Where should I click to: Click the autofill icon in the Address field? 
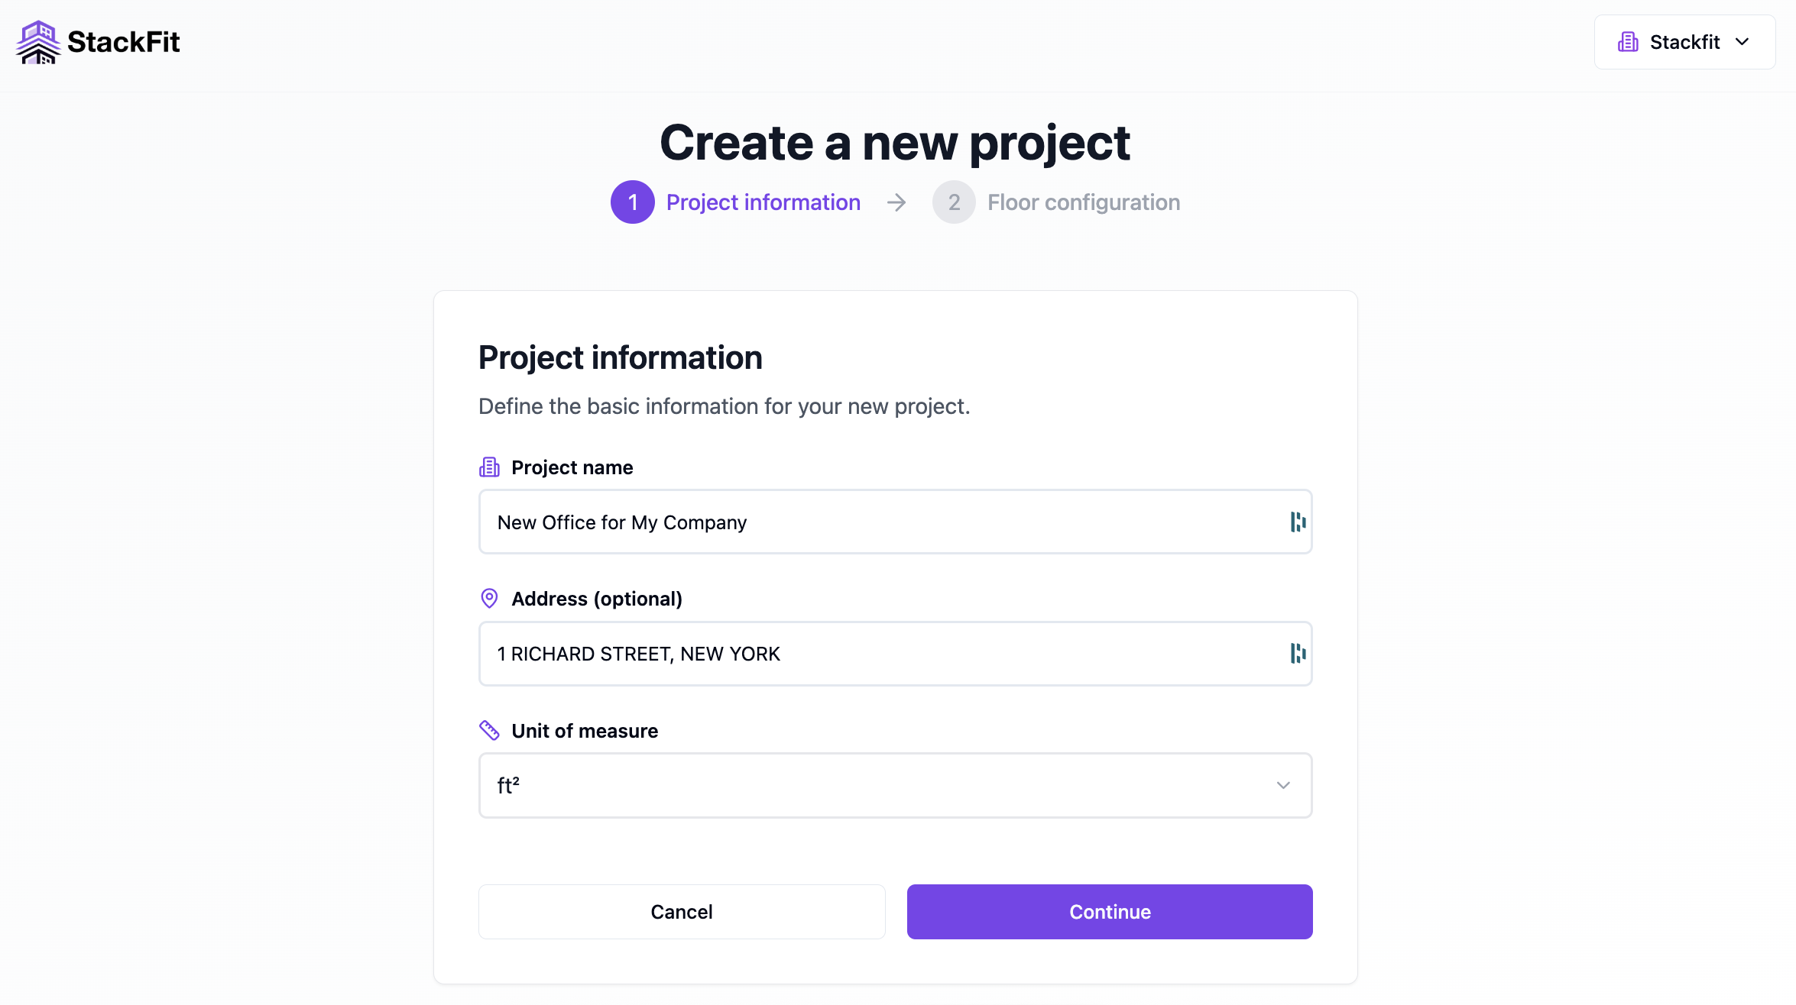click(x=1297, y=653)
